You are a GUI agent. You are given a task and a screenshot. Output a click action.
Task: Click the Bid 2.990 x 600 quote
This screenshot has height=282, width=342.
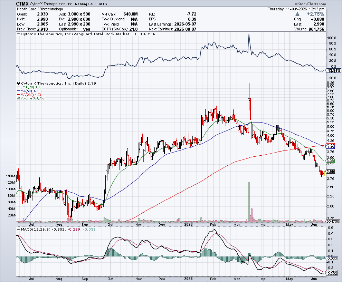coord(79,19)
